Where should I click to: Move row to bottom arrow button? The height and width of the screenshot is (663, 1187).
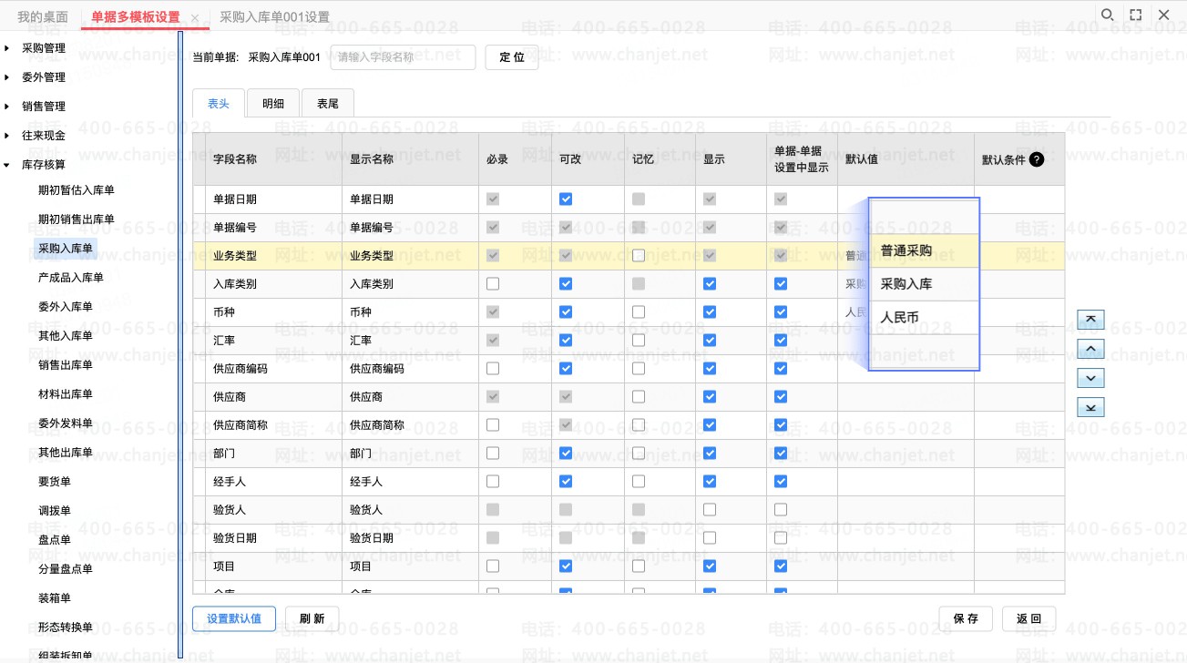tap(1090, 407)
